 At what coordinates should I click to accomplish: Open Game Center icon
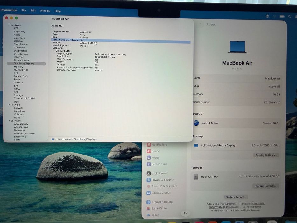(148, 208)
